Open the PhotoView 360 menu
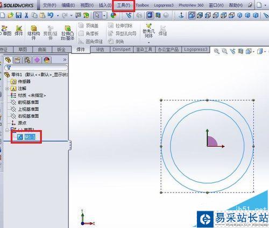Screen dimensions: 269x228 tap(191, 5)
